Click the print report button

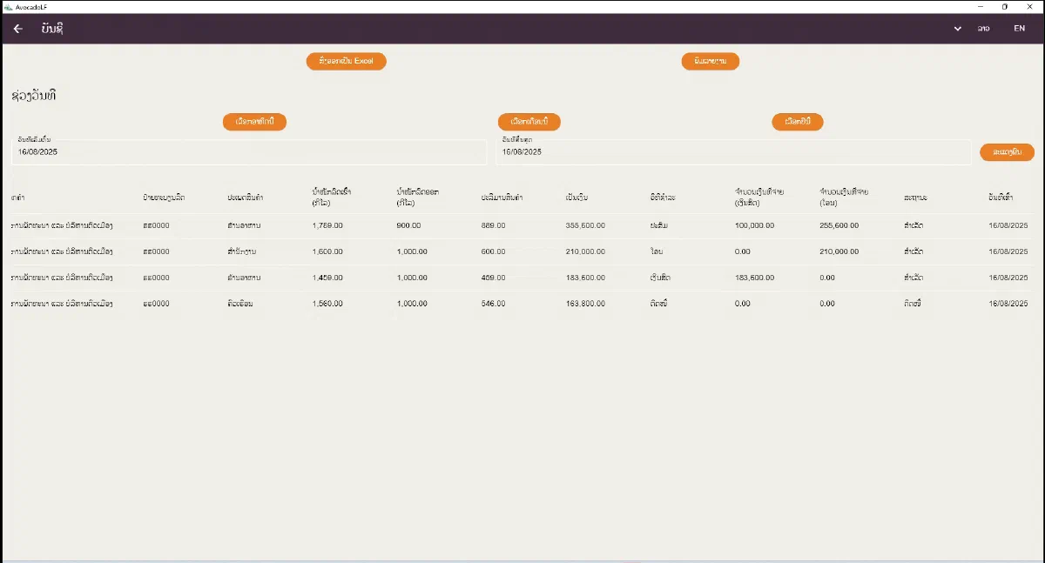(x=711, y=61)
